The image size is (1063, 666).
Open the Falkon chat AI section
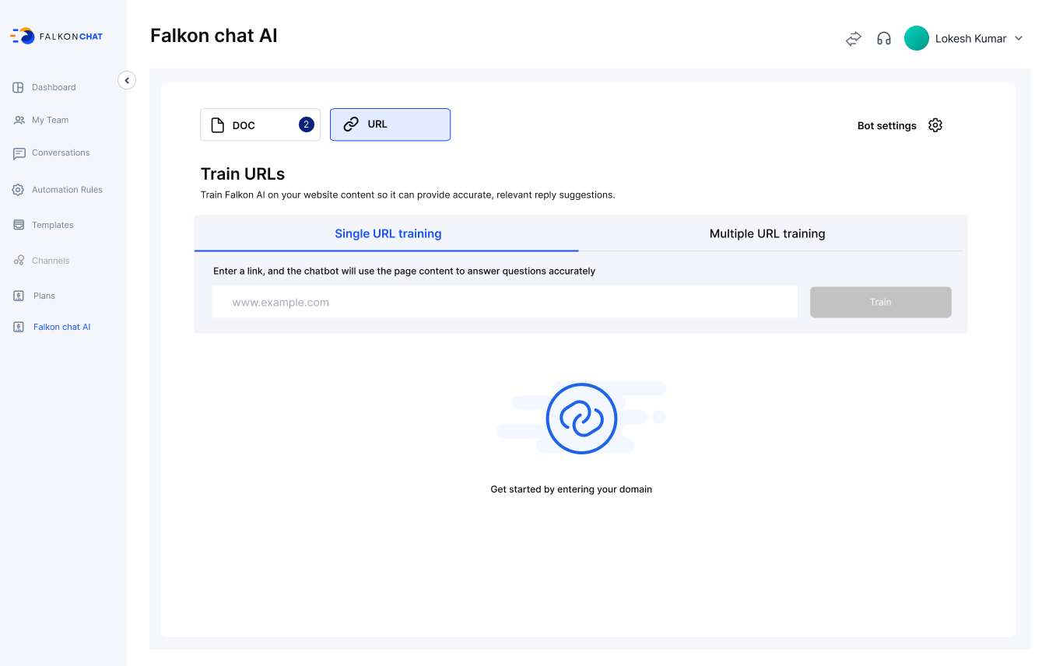60,326
